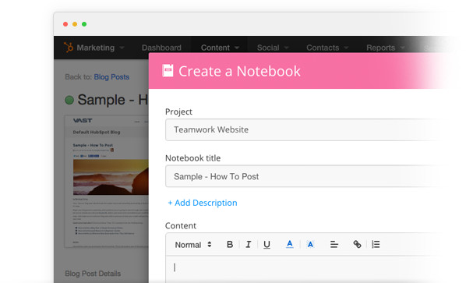This screenshot has width=466, height=283.
Task: Follow the Blog Posts back link
Action: (111, 77)
